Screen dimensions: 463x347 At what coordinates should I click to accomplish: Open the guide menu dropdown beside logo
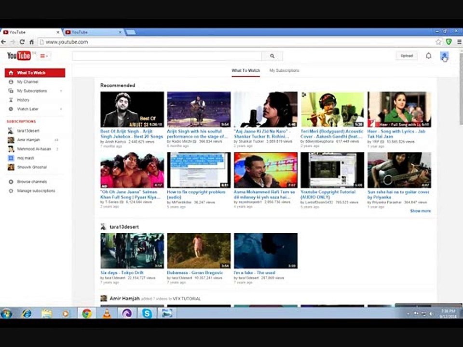coord(43,56)
